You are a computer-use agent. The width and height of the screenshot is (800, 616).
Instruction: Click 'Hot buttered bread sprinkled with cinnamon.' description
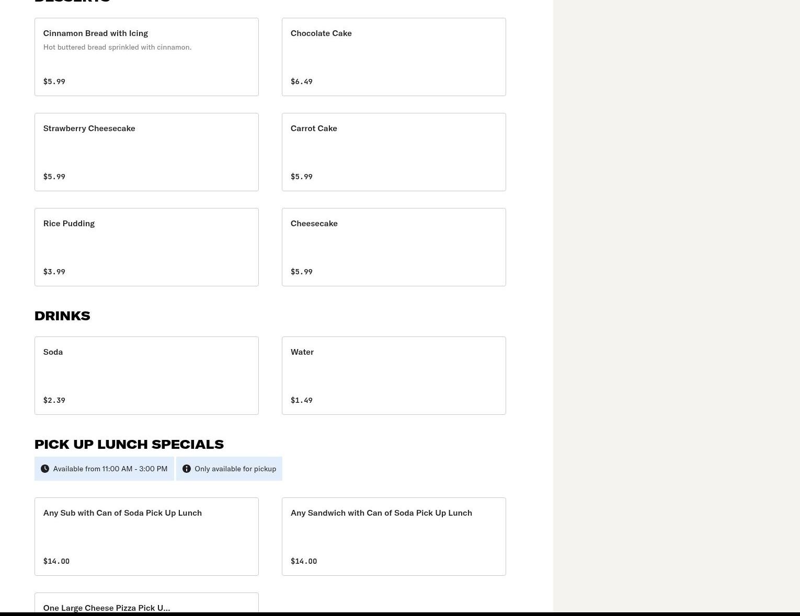(x=117, y=47)
